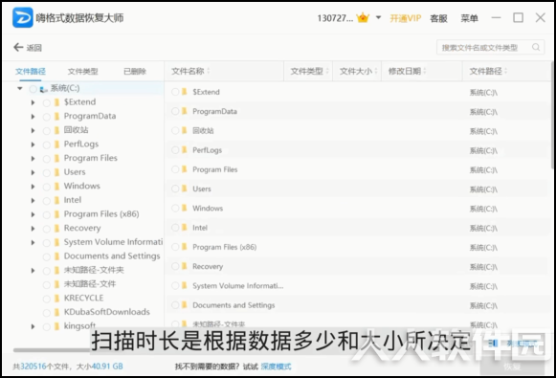556x378 pixels.
Task: Check the KRECYCLE tree checkbox
Action: tap(47, 299)
